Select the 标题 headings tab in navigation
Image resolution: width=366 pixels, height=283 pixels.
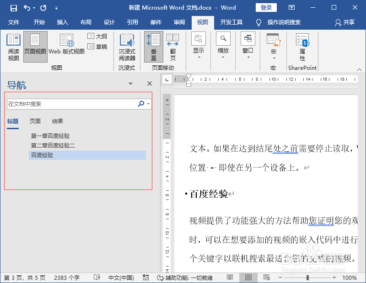pos(13,121)
